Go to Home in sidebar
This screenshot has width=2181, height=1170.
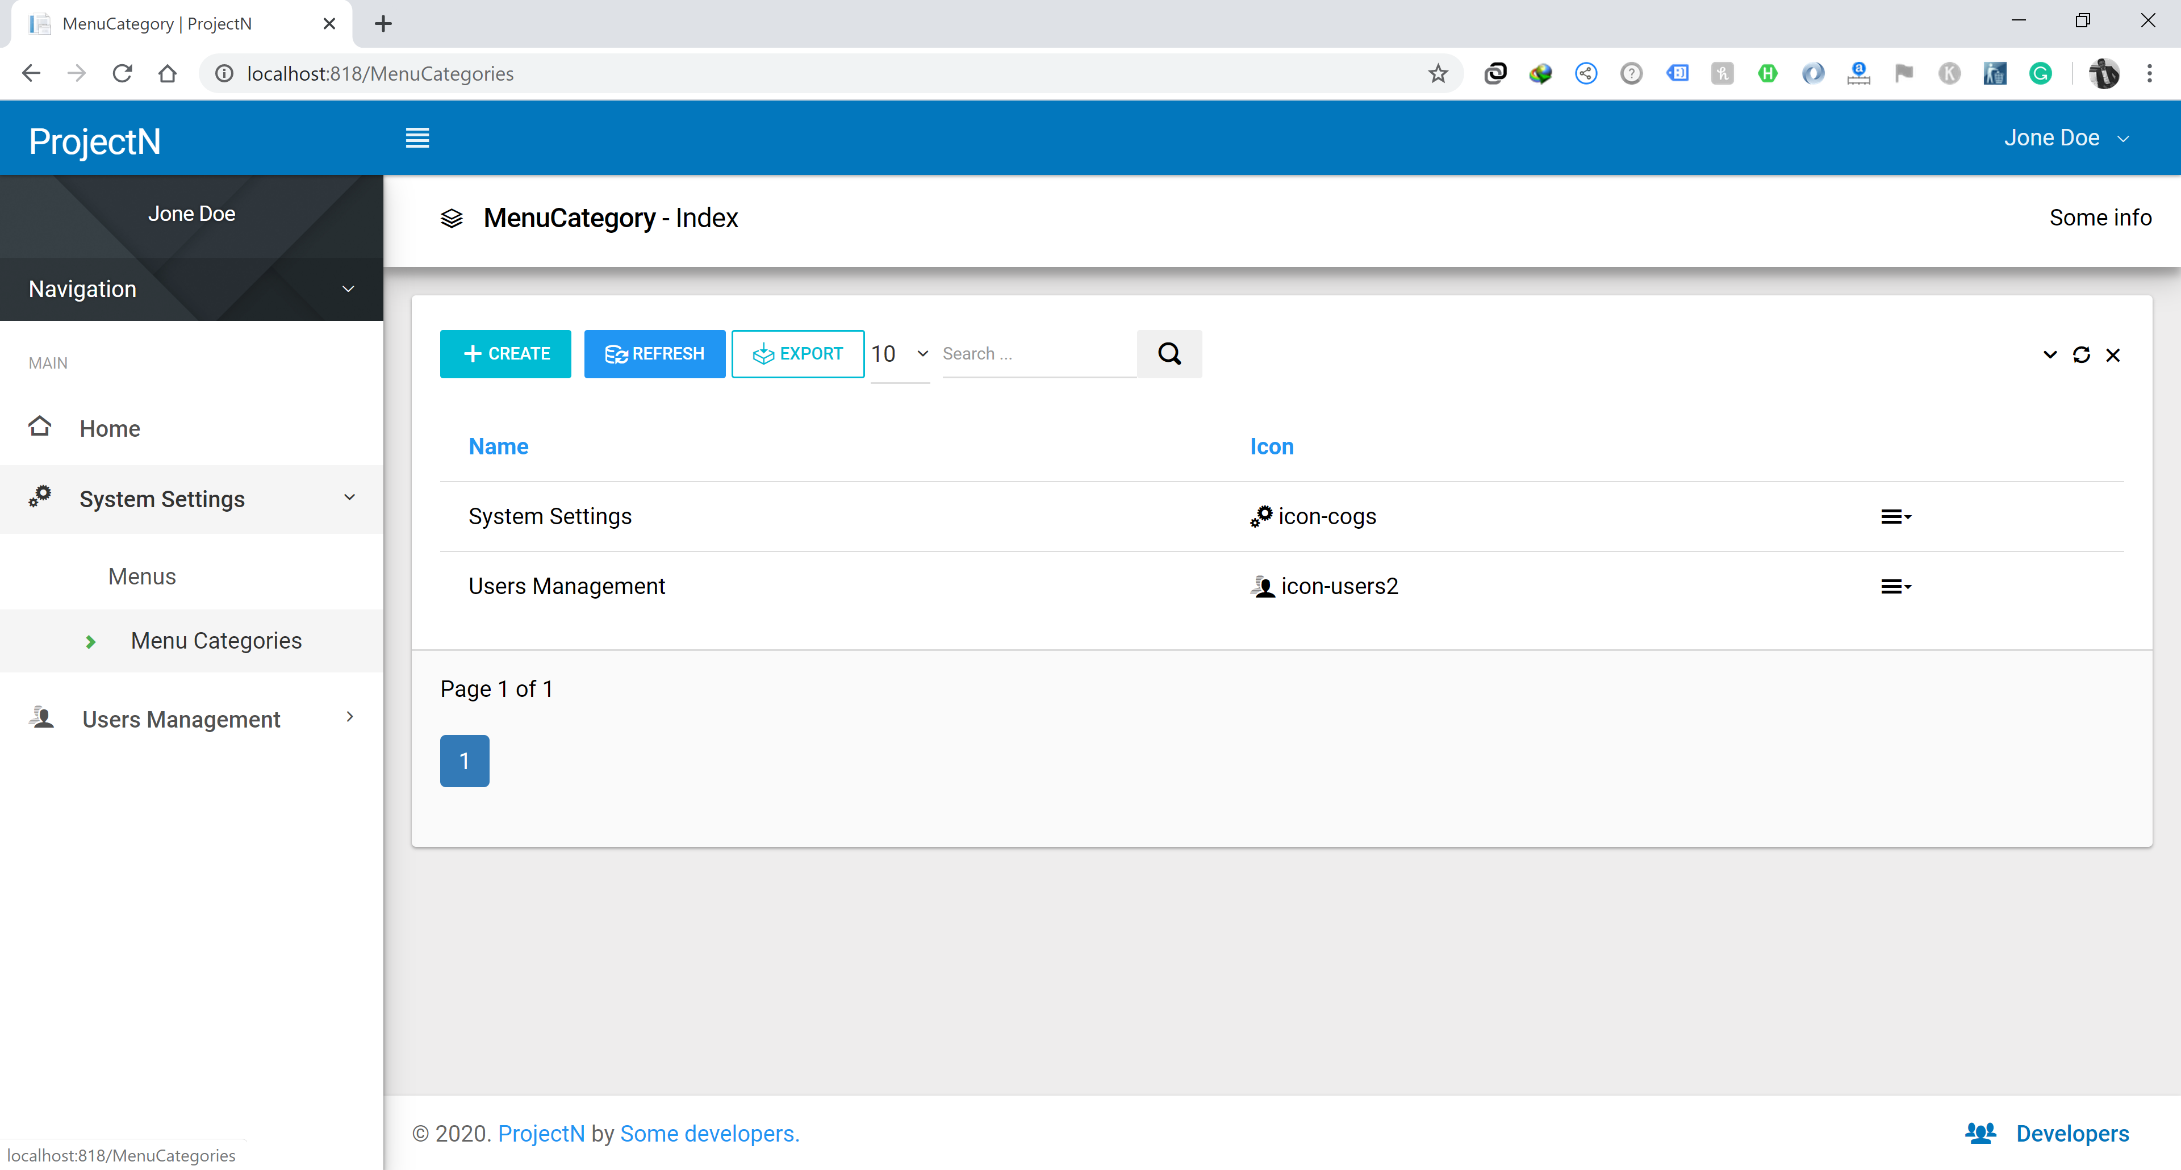(x=109, y=428)
